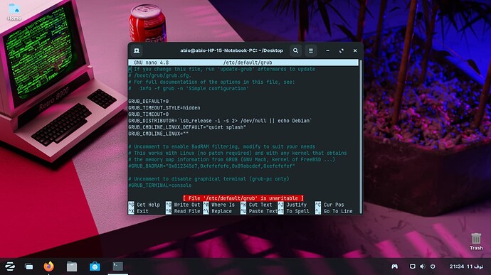
Task: Open the volume control in tray
Action: click(423, 266)
